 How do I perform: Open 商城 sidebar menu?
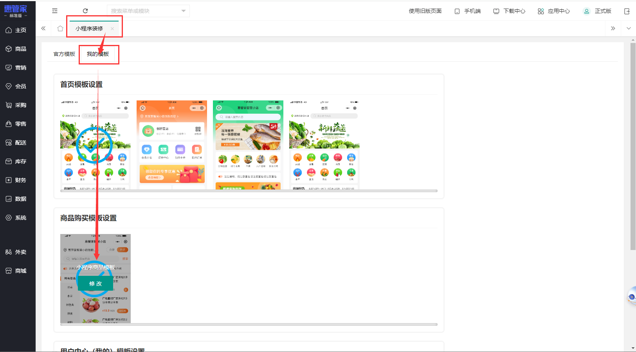pyautogui.click(x=18, y=271)
